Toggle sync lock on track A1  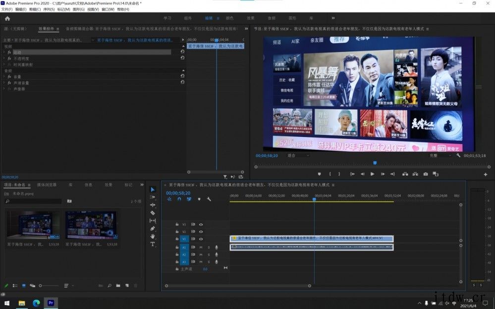tap(193, 247)
